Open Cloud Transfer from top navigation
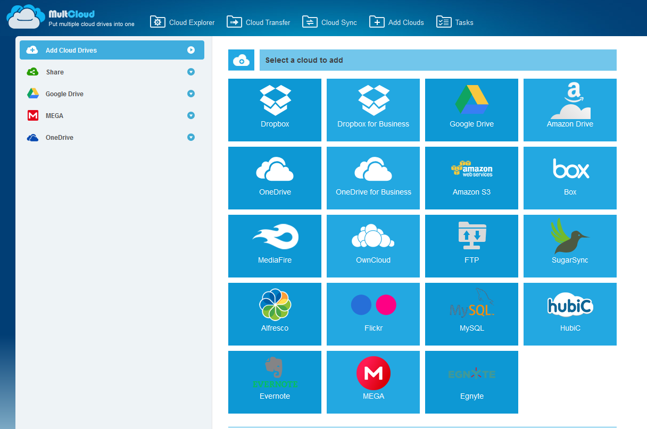Viewport: 647px width, 429px height. pos(259,22)
